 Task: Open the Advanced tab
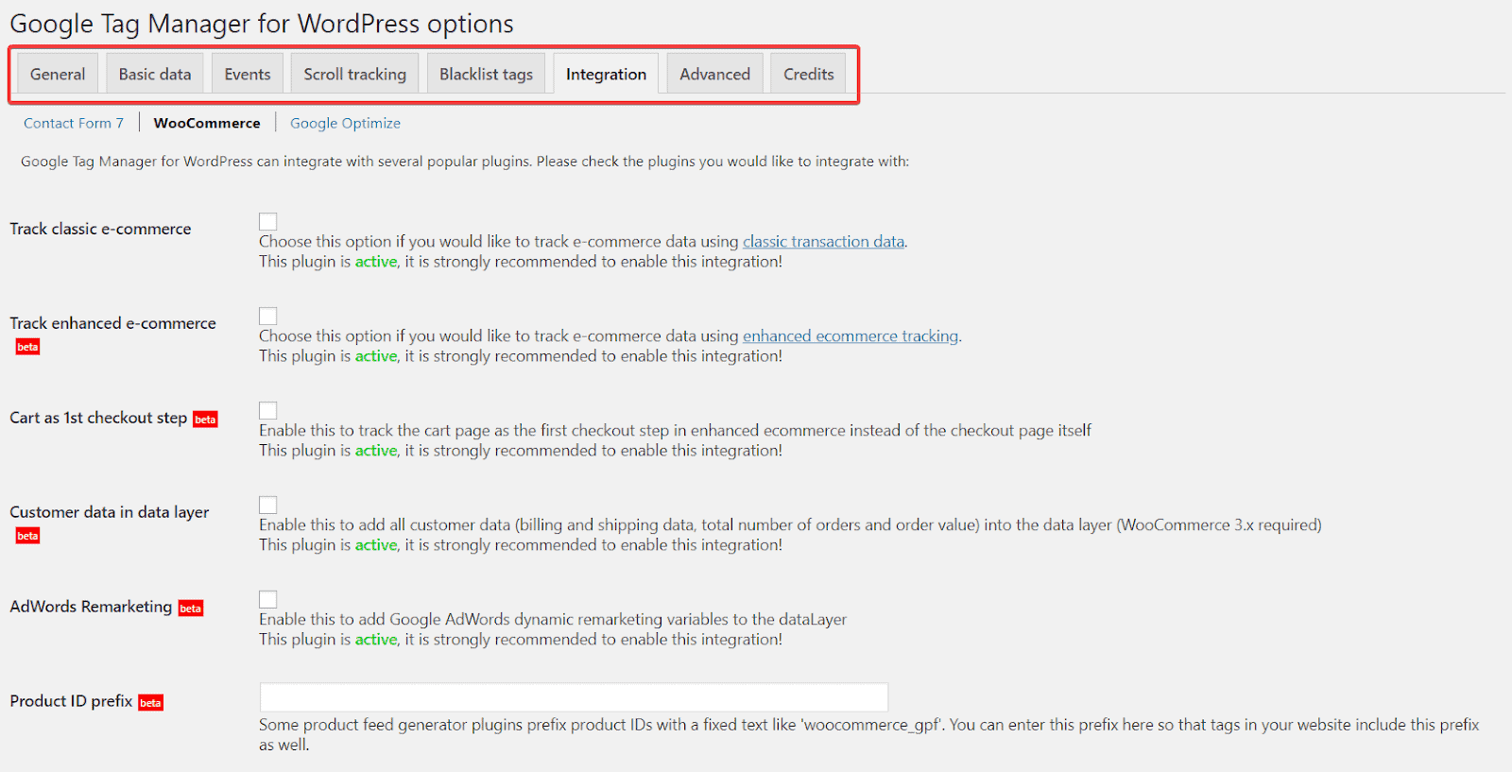714,74
